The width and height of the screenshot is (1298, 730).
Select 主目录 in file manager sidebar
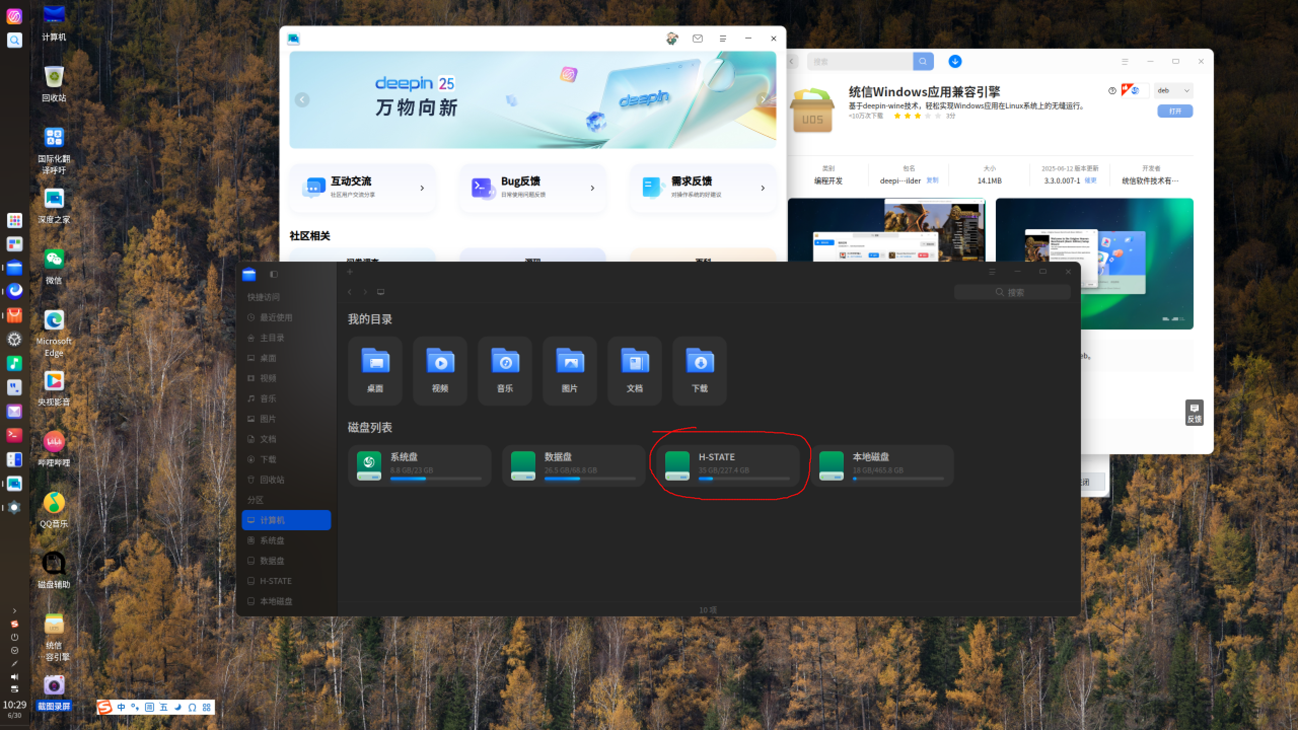286,338
